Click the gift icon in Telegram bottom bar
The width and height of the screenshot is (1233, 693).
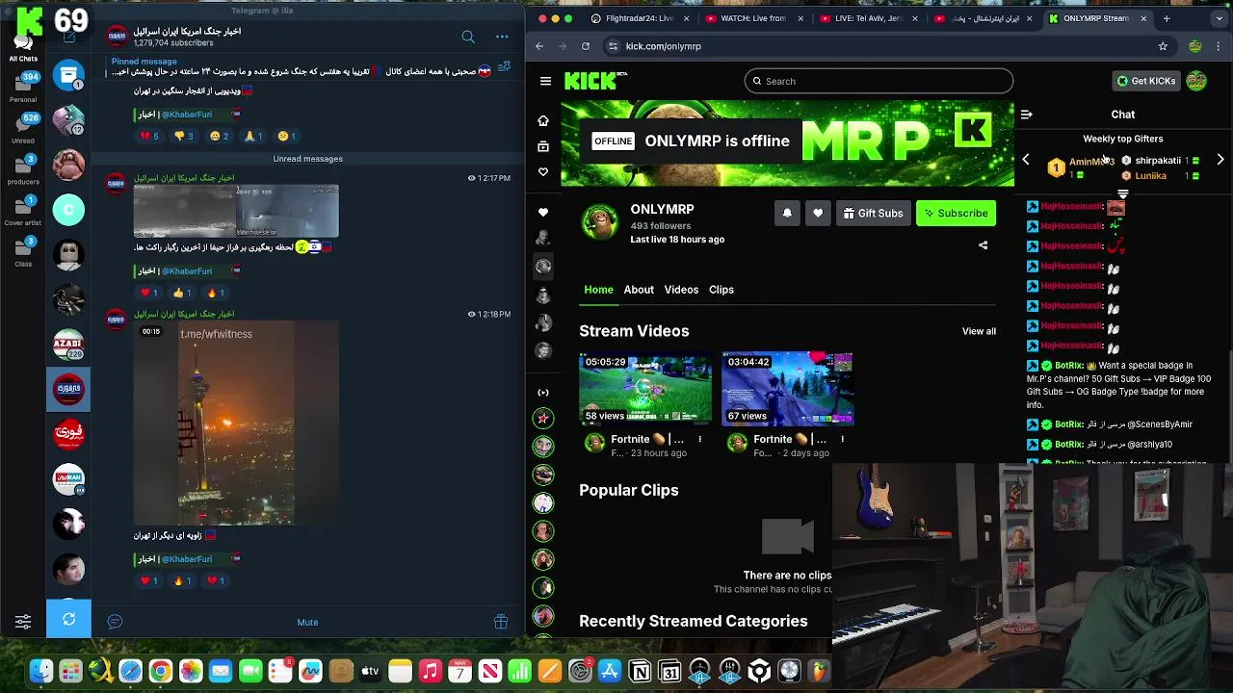point(501,622)
